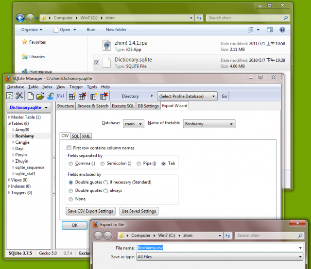Click the Forward arrow in Explorer window
The width and height of the screenshot is (311, 269).
(30, 18)
